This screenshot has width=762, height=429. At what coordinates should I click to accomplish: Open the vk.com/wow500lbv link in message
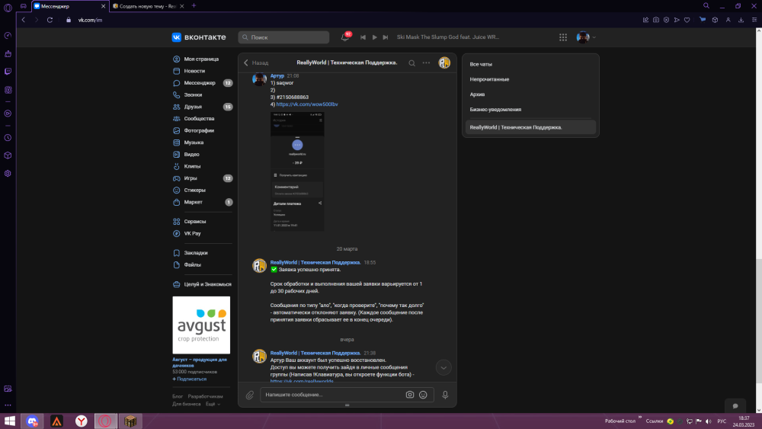(x=306, y=104)
